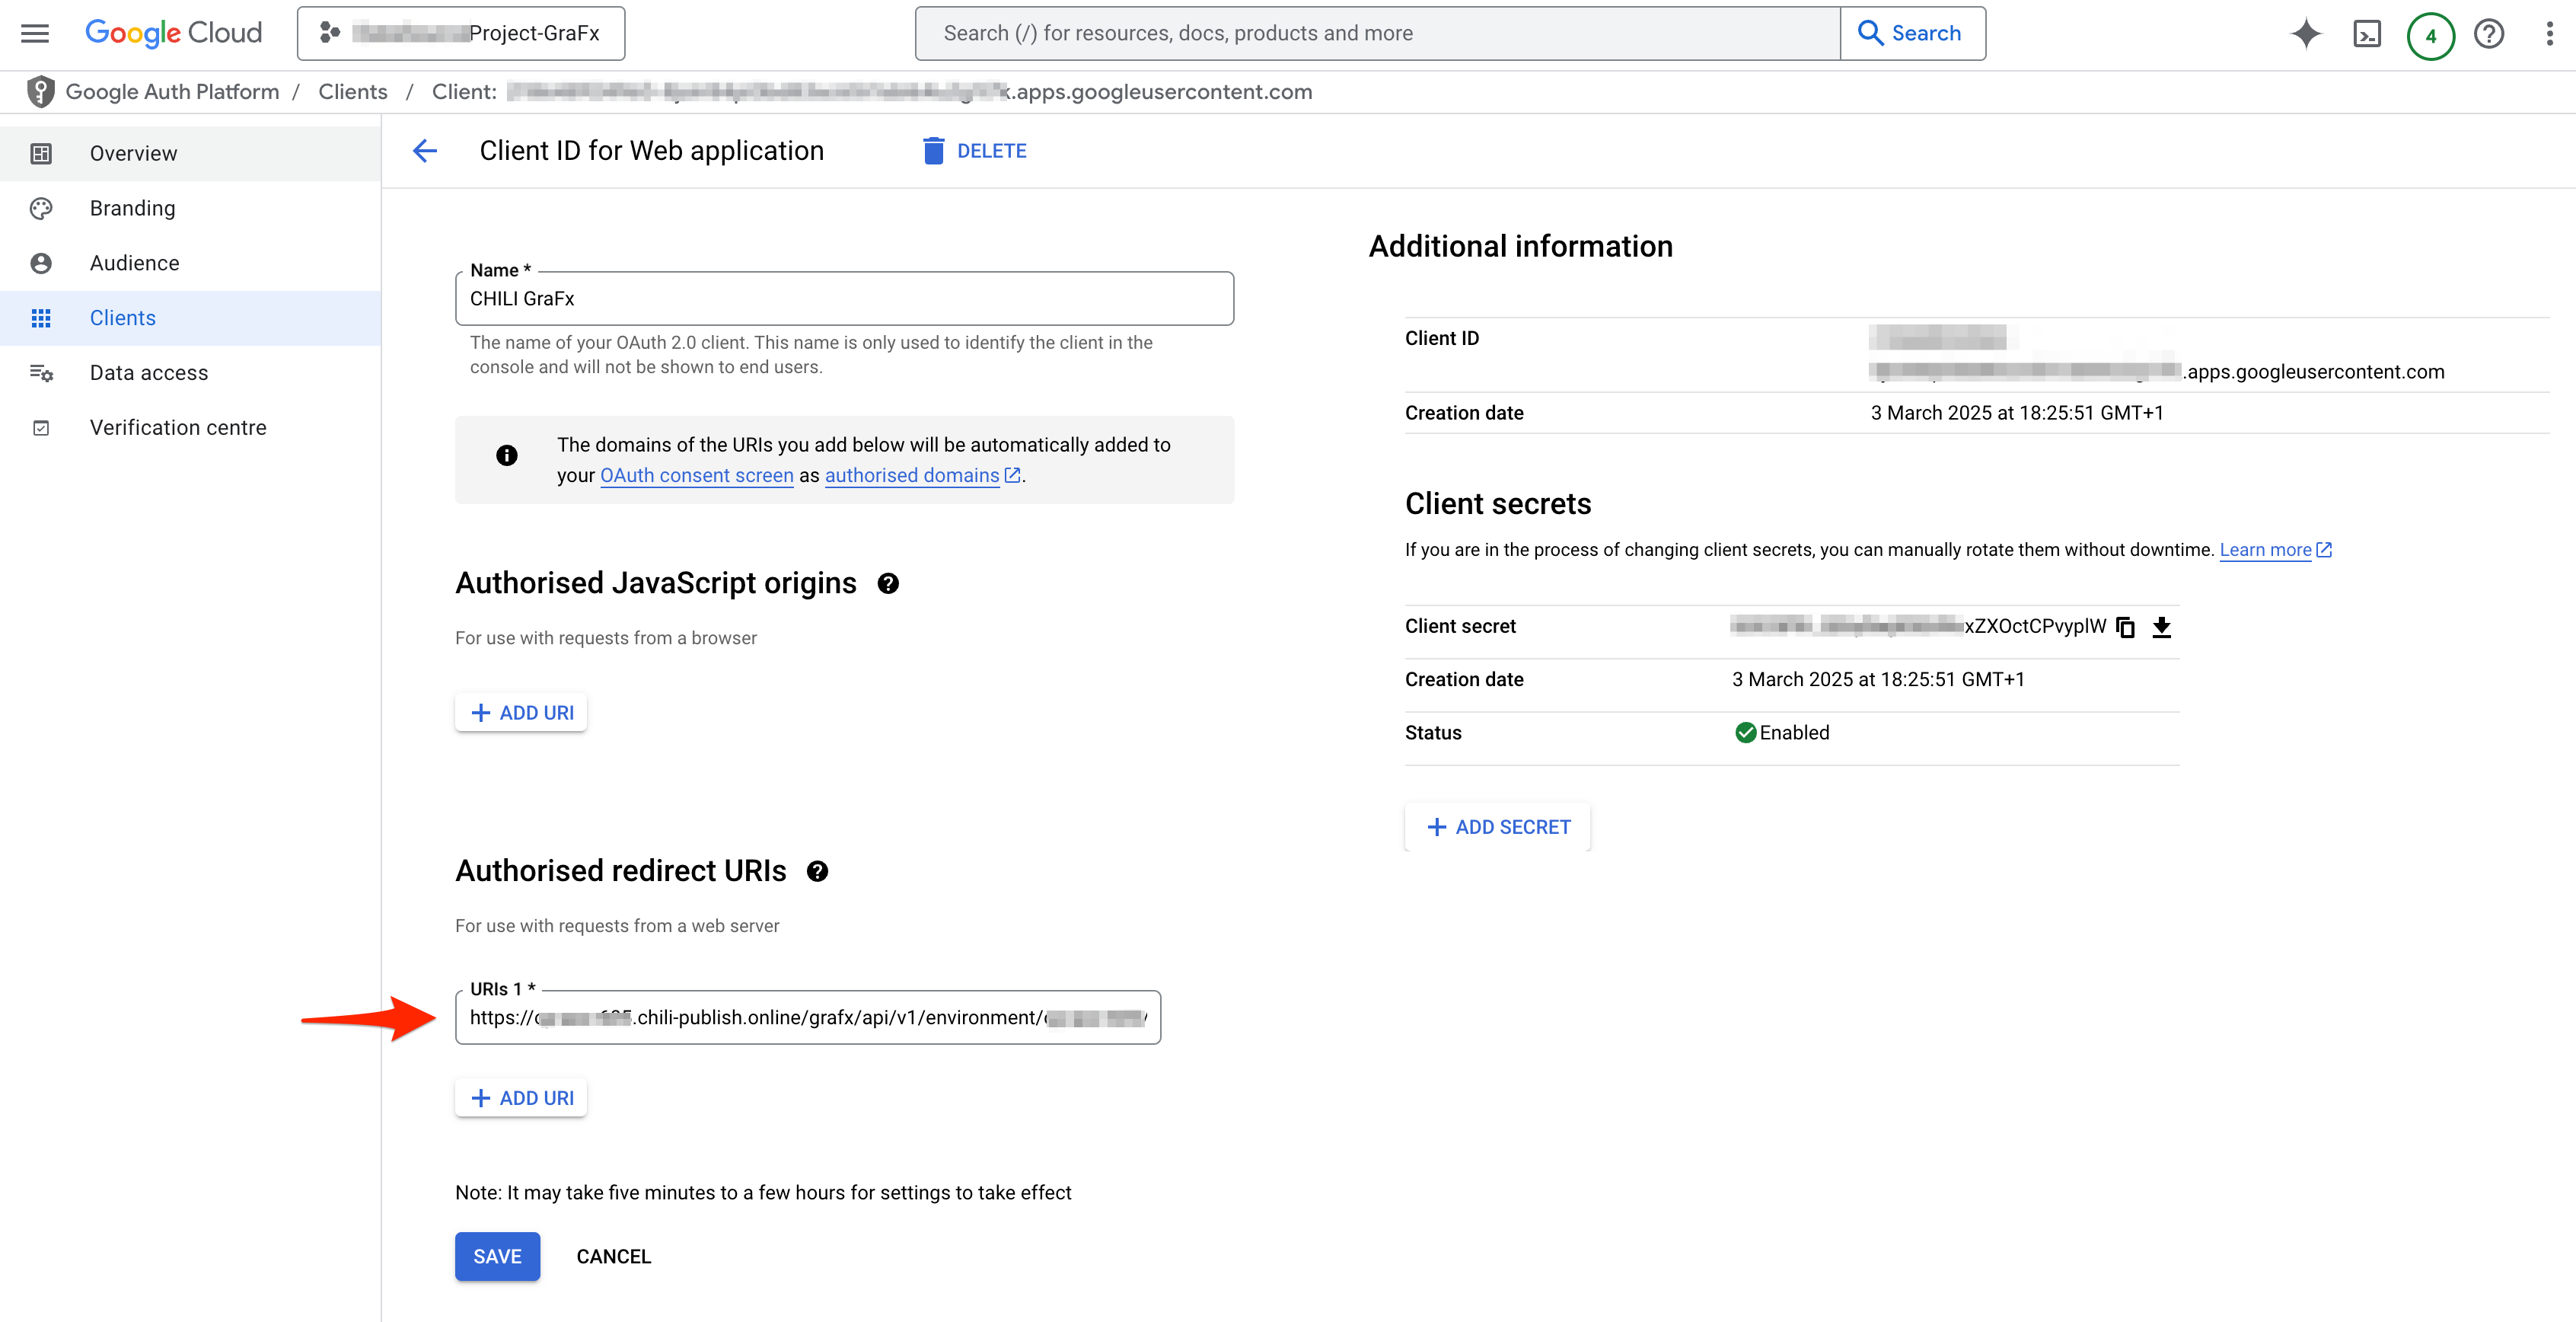2576x1322 pixels.
Task: Show help for Authorised JavaScript origins
Action: (888, 583)
